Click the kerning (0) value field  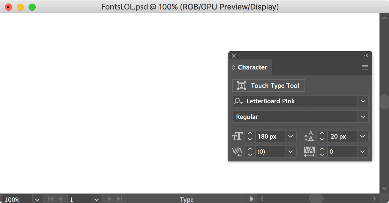click(270, 152)
